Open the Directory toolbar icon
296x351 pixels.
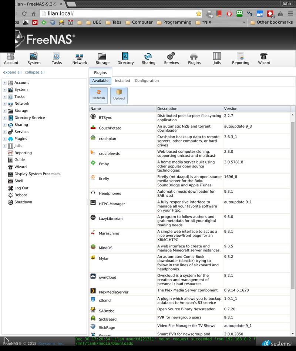tap(125, 58)
